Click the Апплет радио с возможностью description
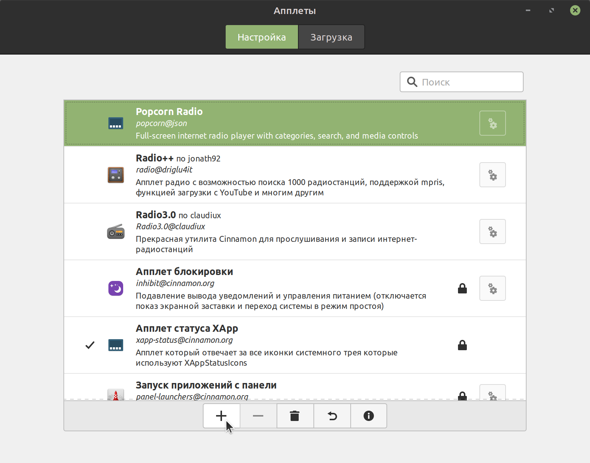The image size is (590, 463). [x=290, y=187]
